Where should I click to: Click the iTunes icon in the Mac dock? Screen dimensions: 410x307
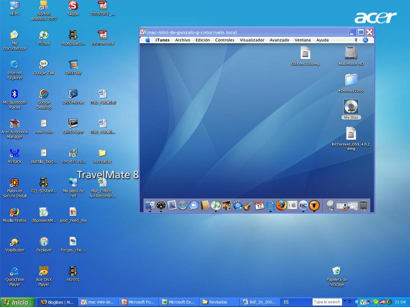tap(216, 205)
